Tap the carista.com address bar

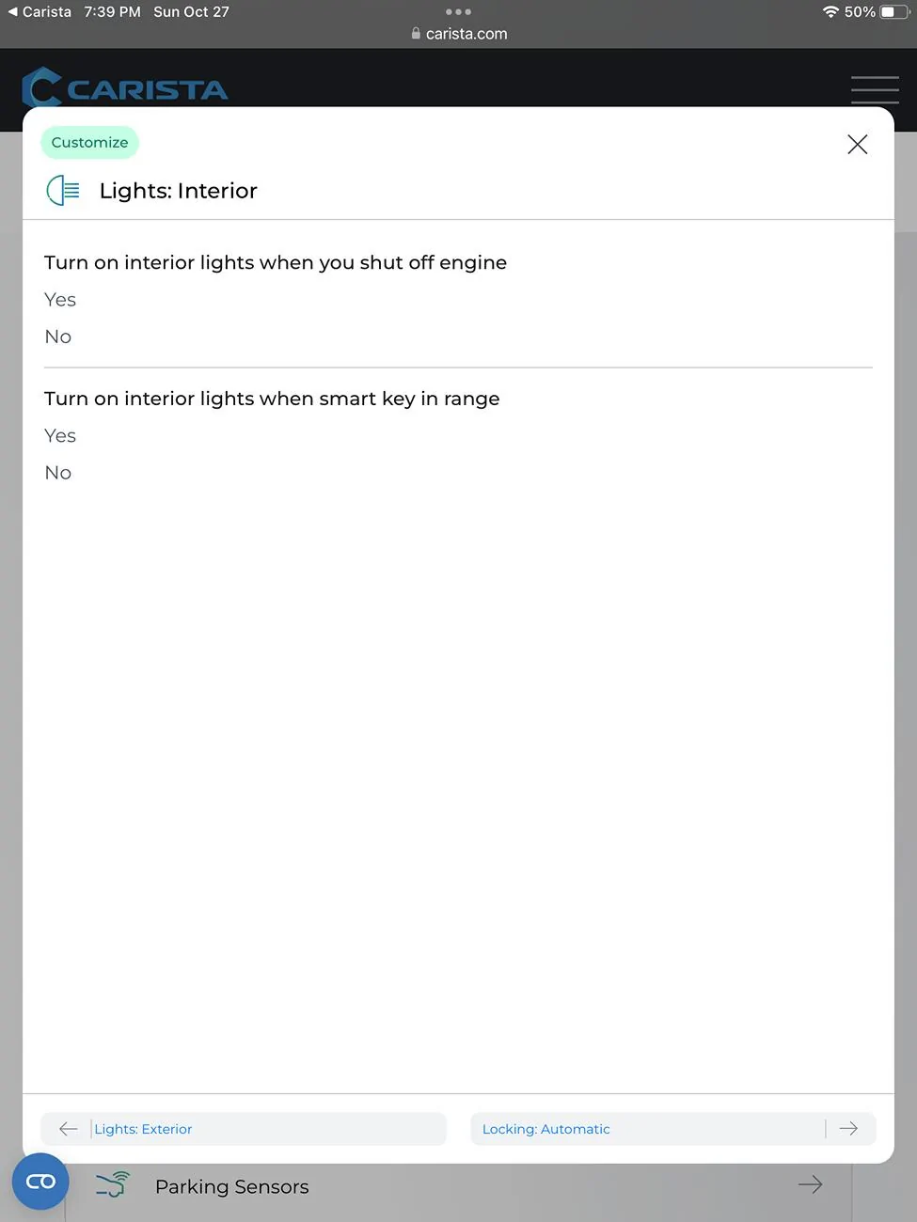point(459,34)
